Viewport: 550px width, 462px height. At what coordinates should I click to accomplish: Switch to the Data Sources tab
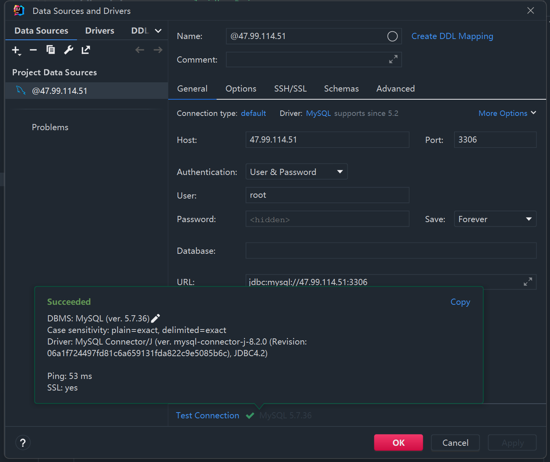click(41, 31)
